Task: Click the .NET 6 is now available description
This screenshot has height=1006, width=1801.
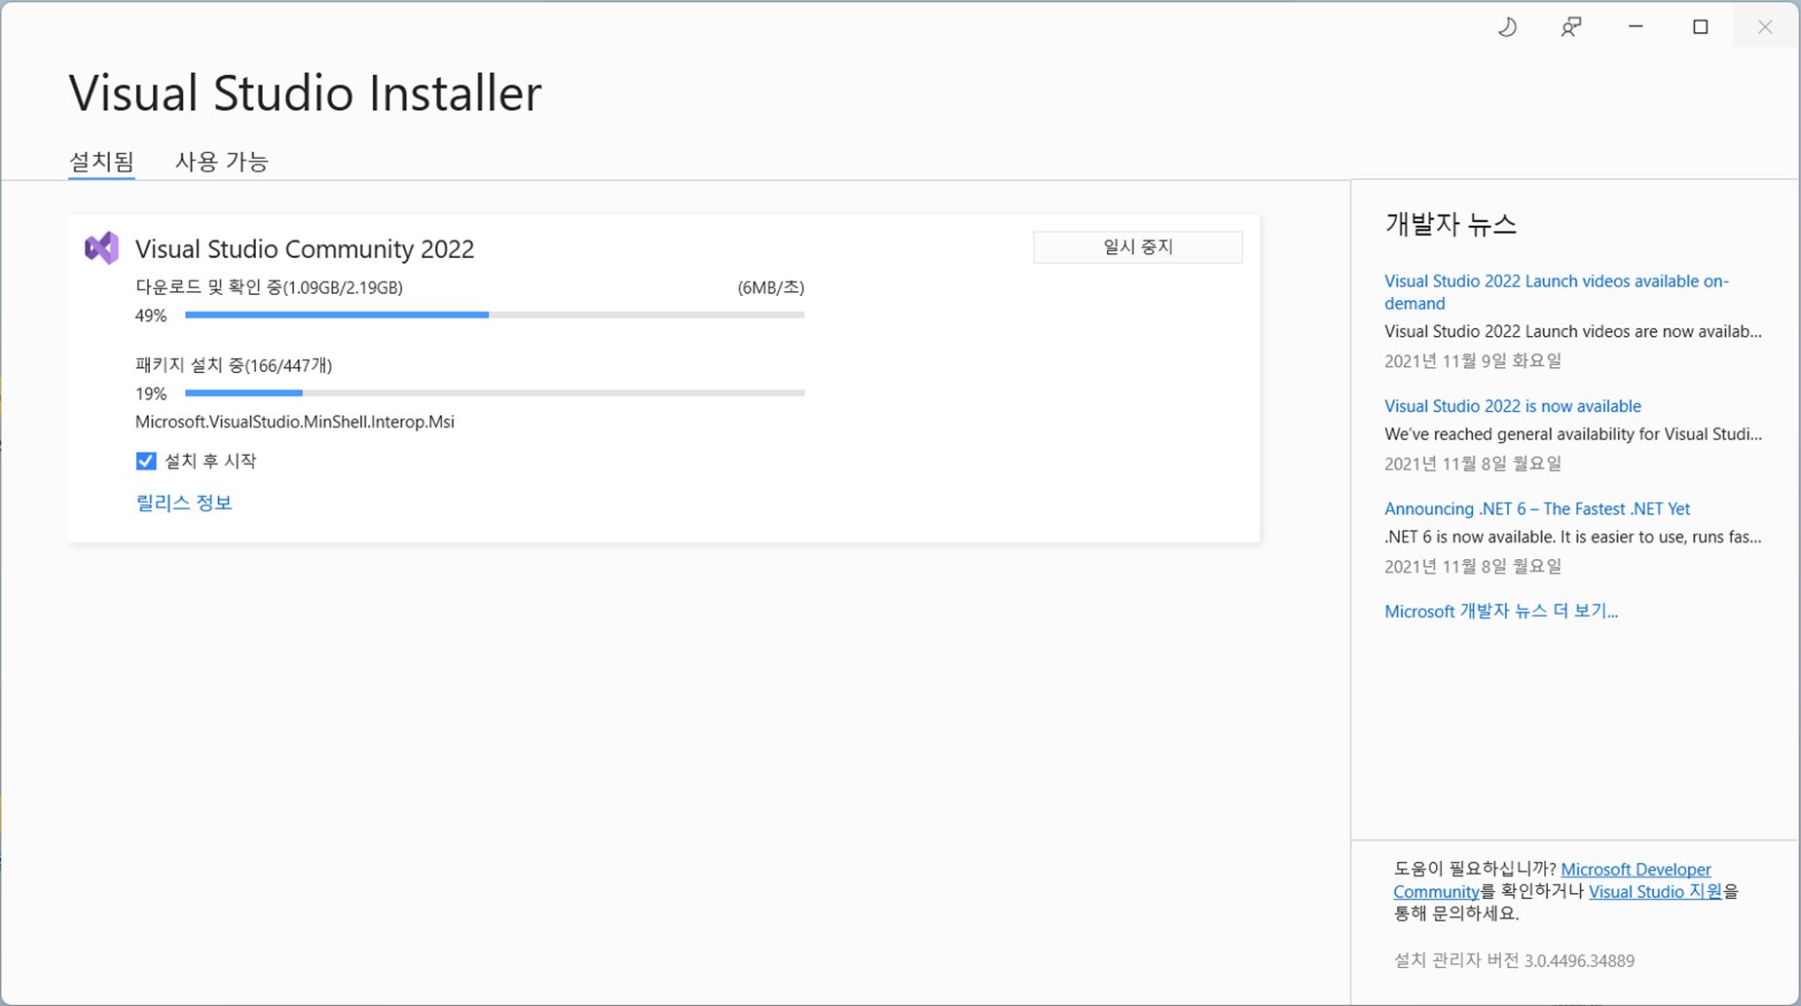Action: 1573,537
